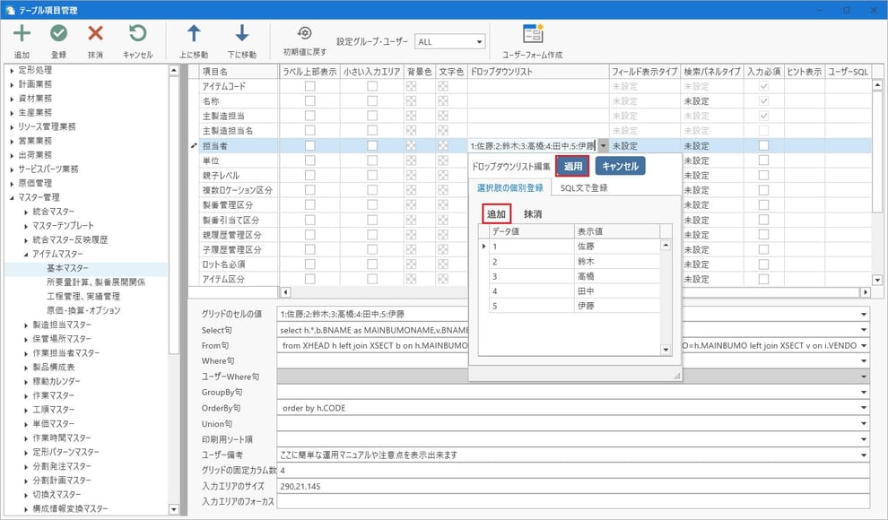Click the 登録 checkmark icon
Image resolution: width=888 pixels, height=520 pixels.
[58, 34]
